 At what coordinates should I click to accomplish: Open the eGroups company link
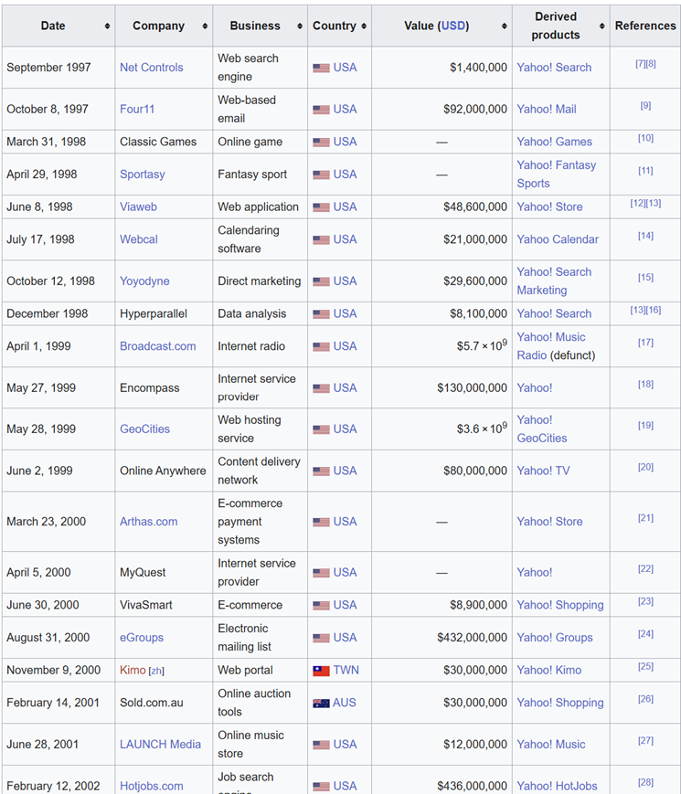click(x=142, y=638)
